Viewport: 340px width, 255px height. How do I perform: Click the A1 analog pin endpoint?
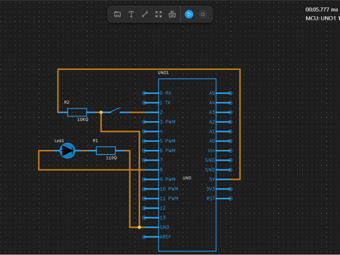(x=230, y=131)
